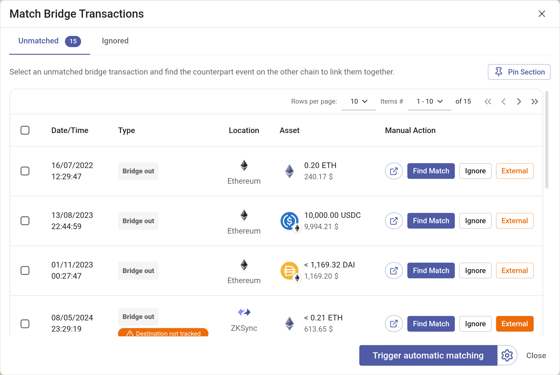Viewport: 560px width, 375px height.
Task: Open the Rows per page dropdown
Action: pos(359,101)
